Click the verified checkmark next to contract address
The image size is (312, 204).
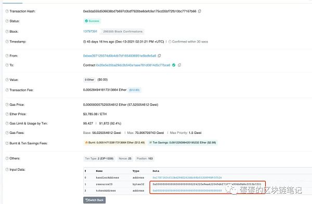174,65
